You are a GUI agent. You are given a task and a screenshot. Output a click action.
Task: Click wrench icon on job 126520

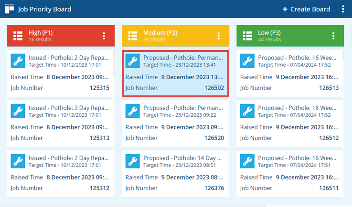132,111
